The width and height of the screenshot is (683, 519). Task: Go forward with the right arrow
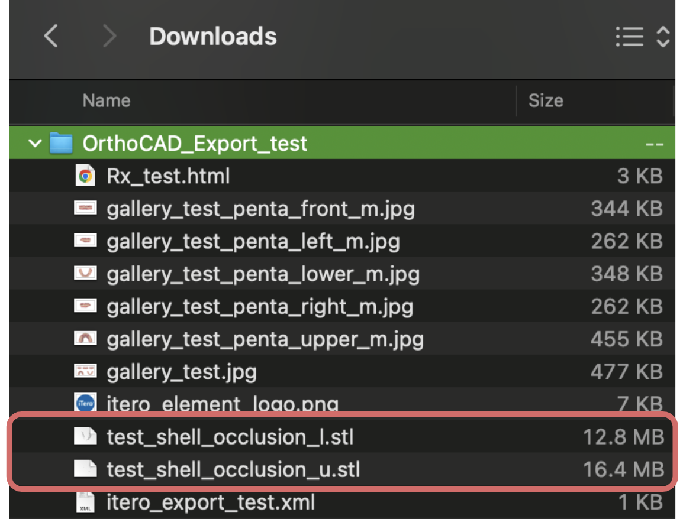click(109, 35)
